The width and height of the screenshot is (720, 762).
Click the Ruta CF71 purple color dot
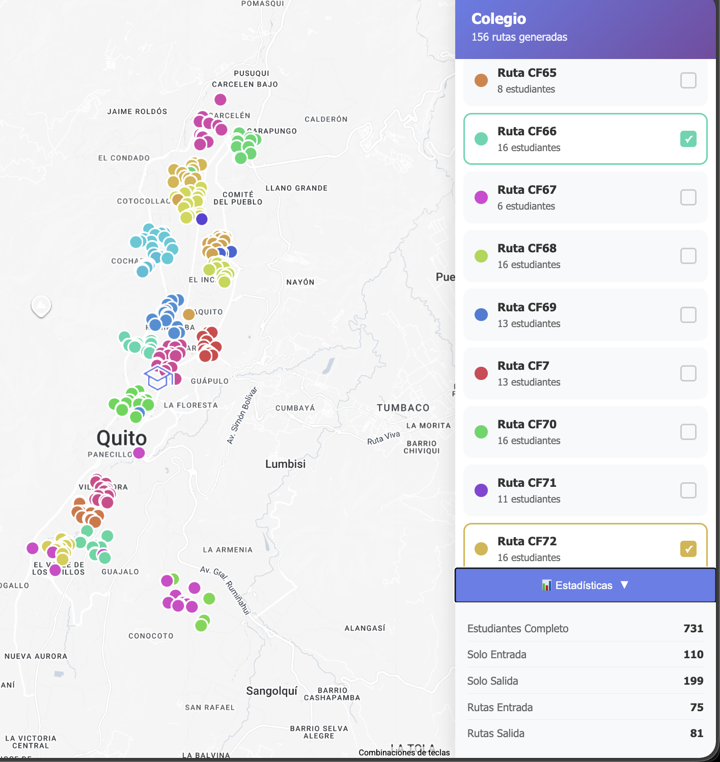pyautogui.click(x=481, y=490)
